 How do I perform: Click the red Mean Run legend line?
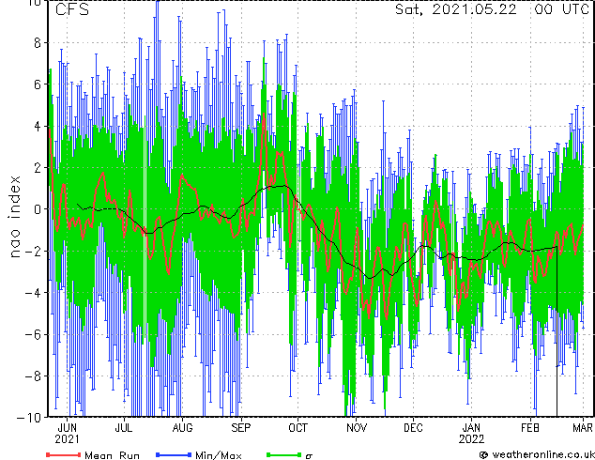(x=64, y=454)
